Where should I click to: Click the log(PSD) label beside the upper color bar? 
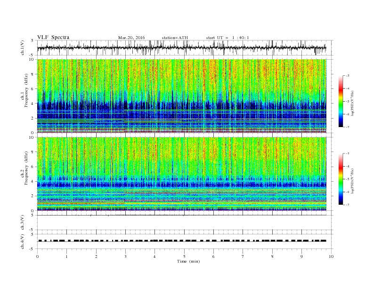[353, 104]
